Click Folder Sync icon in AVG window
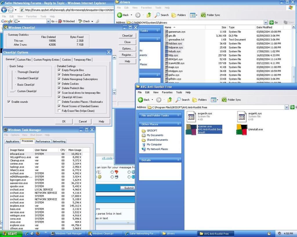297x237 pixels. click(224, 100)
